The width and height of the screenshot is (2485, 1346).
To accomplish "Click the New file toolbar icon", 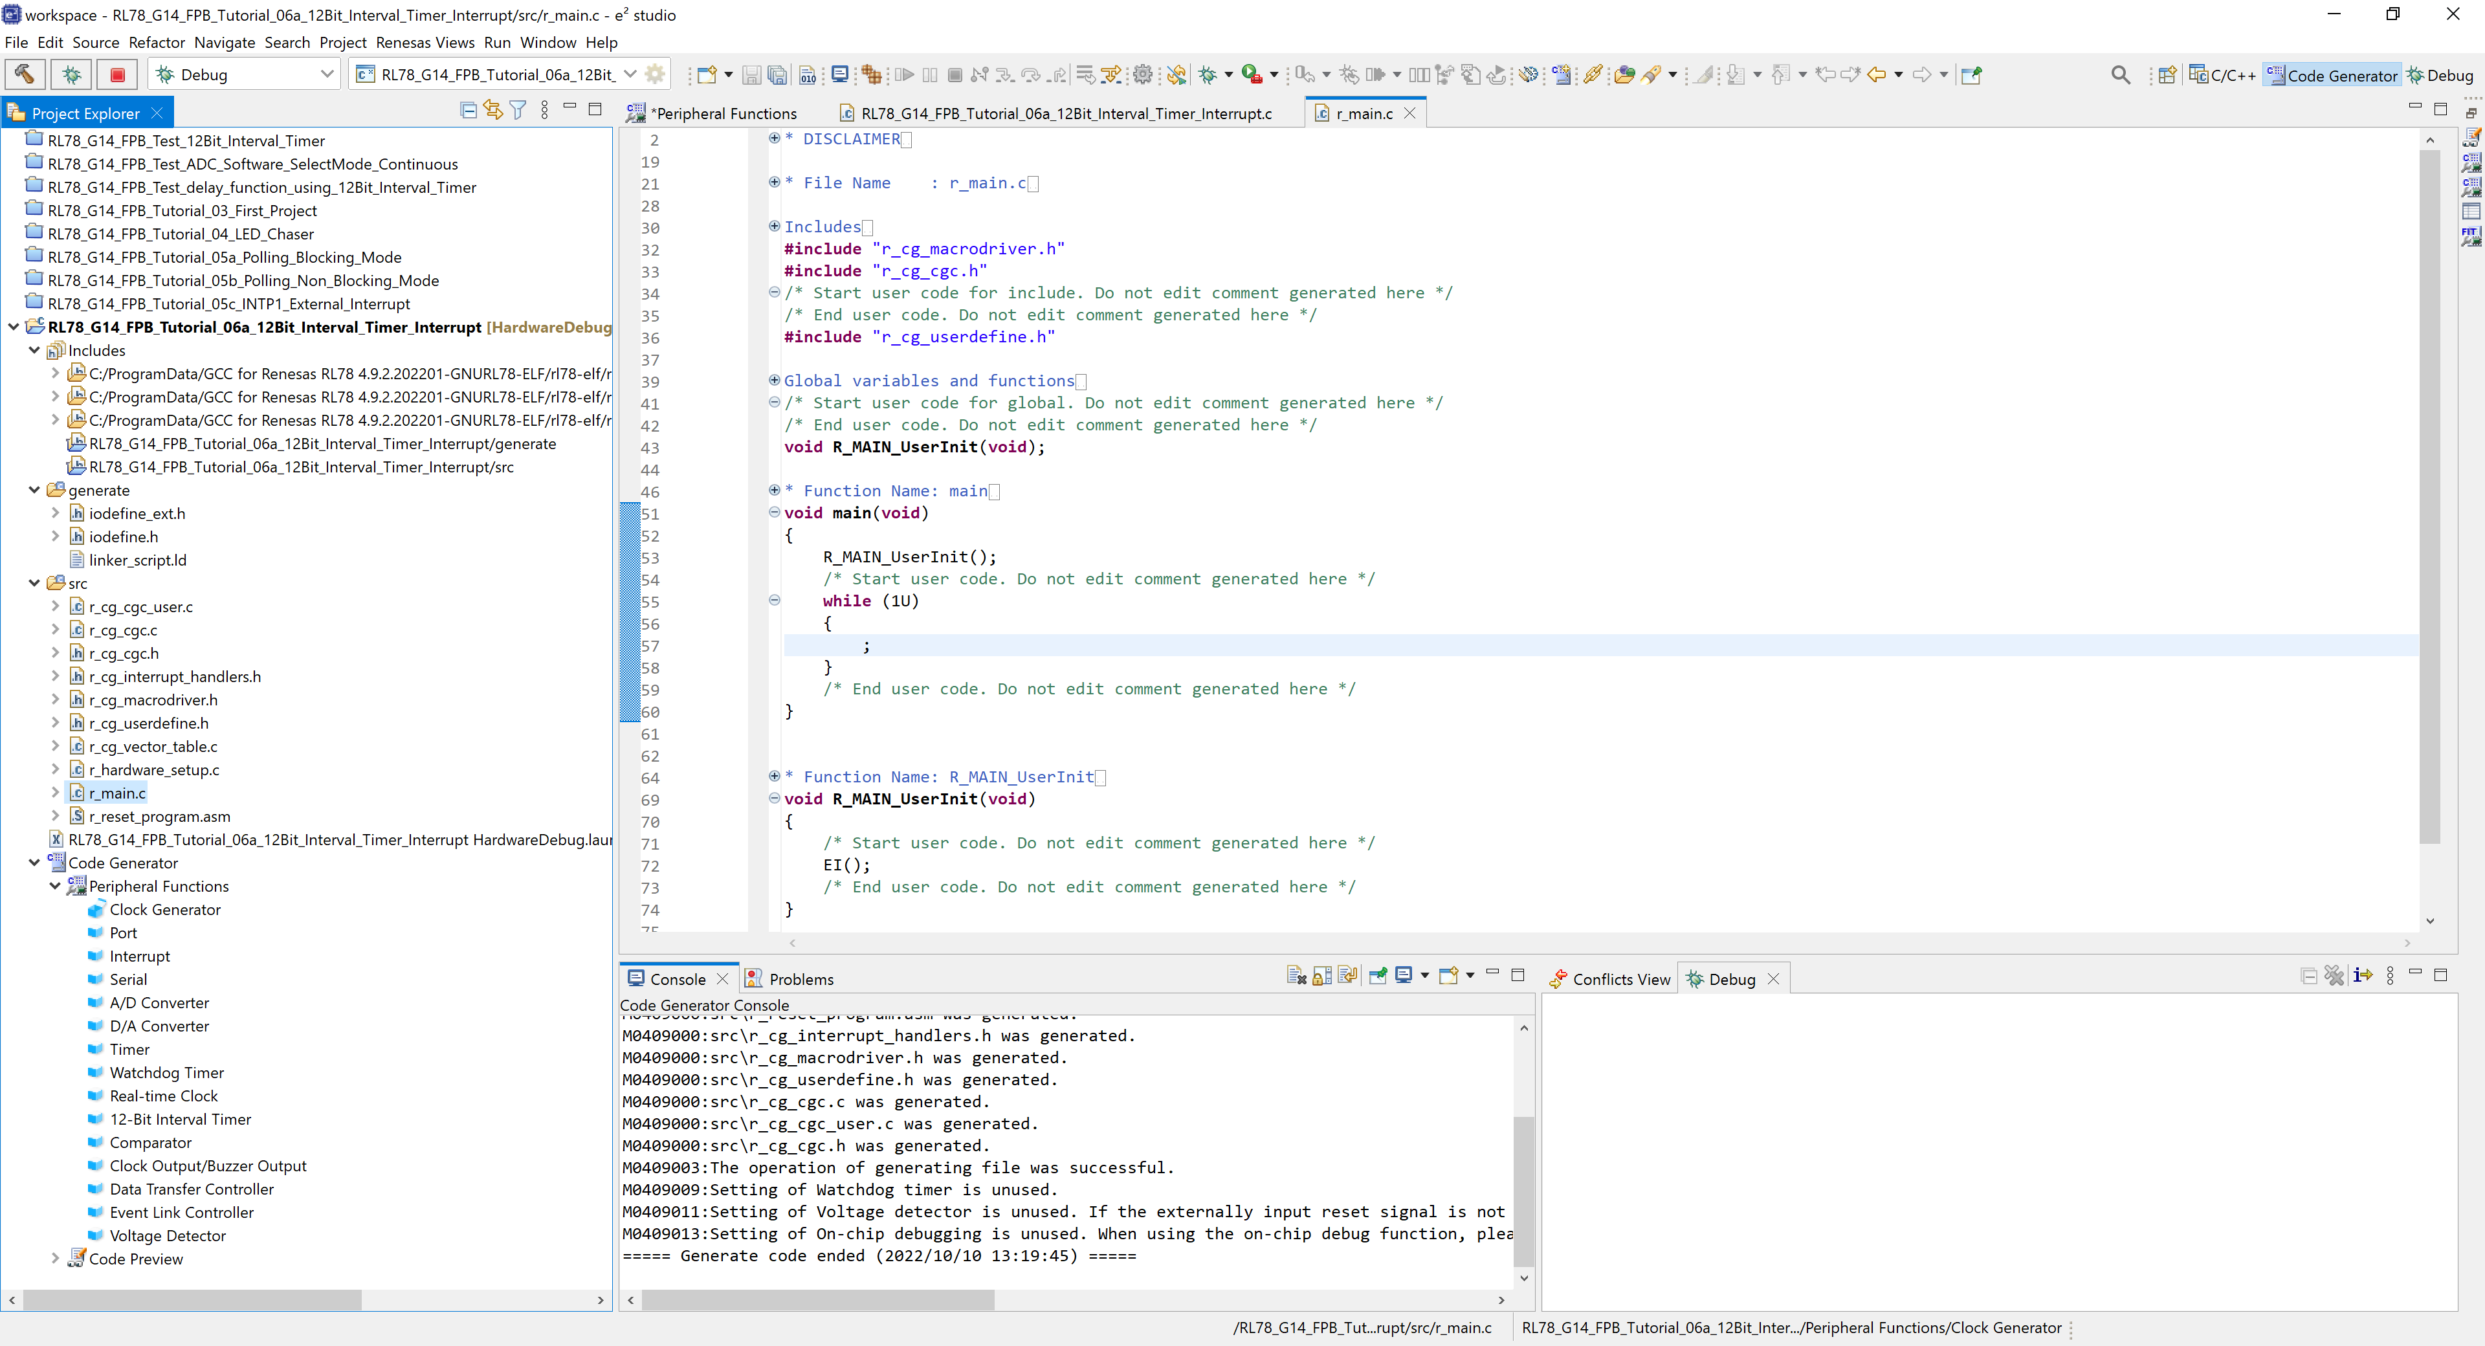I will click(707, 74).
